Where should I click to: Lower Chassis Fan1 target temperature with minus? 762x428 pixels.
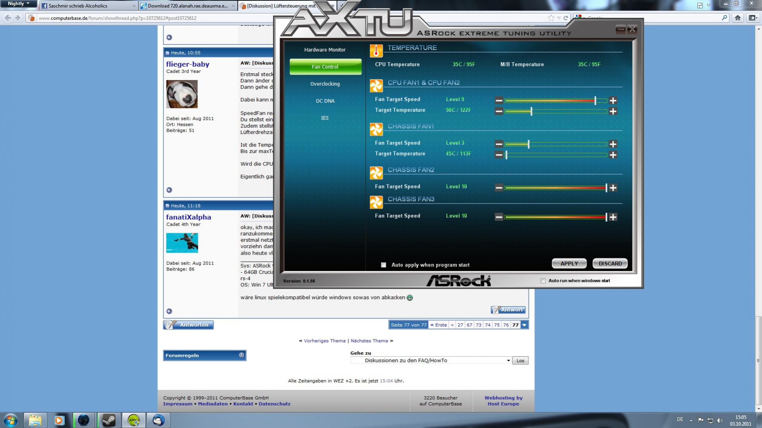499,155
